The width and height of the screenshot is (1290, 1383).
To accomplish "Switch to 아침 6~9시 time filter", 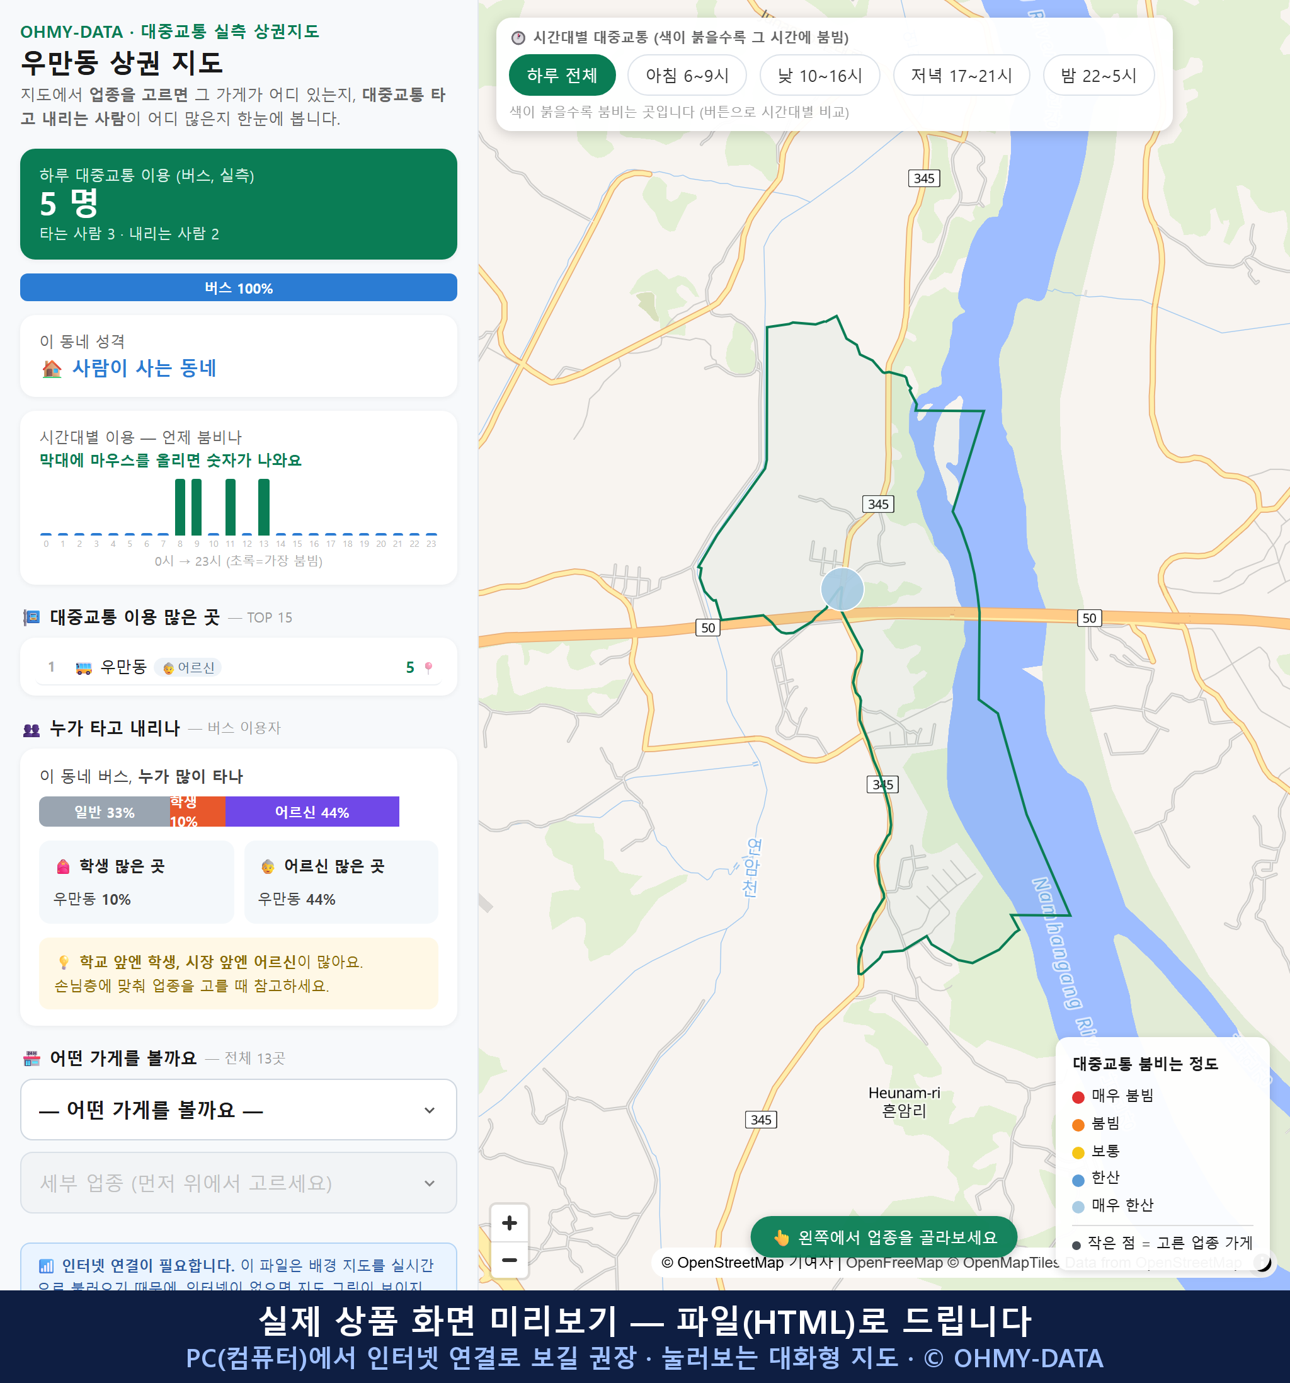I will click(x=687, y=75).
